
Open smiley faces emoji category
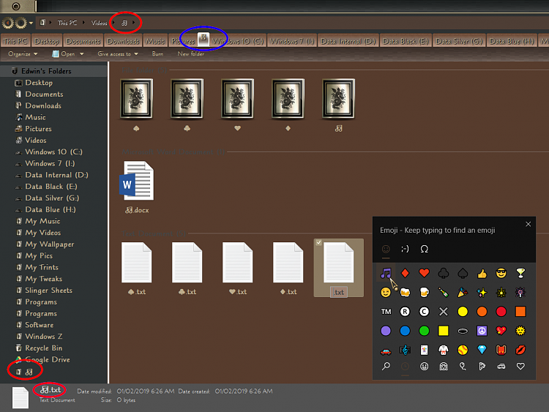click(424, 367)
